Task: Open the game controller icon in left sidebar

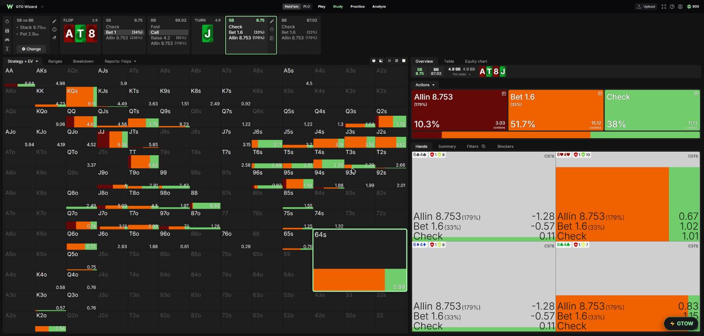Action: (x=7, y=40)
